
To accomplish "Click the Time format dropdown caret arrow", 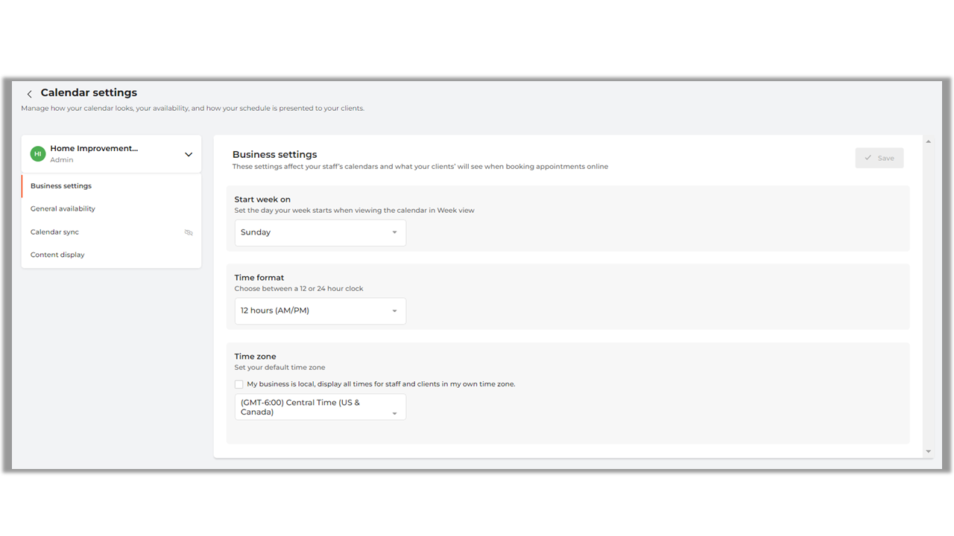I will [395, 310].
